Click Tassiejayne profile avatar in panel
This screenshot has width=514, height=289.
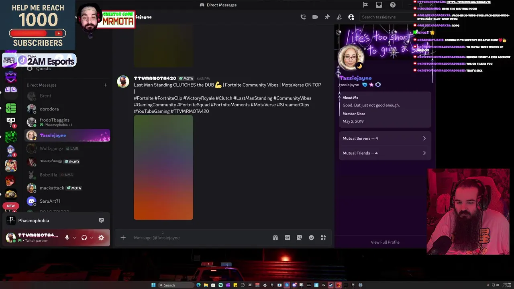(x=351, y=58)
